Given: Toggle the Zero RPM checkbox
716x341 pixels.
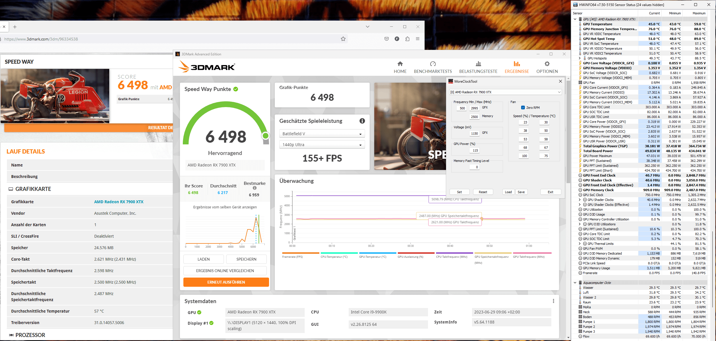Looking at the screenshot, I should tap(523, 108).
